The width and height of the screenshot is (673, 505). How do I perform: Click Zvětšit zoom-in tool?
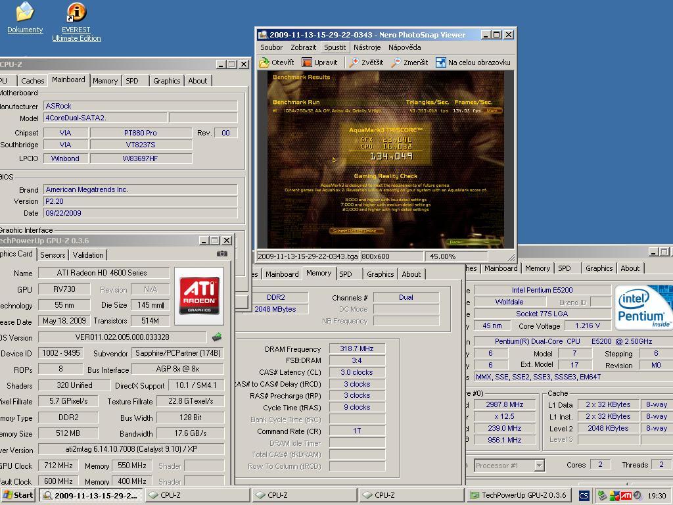pyautogui.click(x=366, y=62)
